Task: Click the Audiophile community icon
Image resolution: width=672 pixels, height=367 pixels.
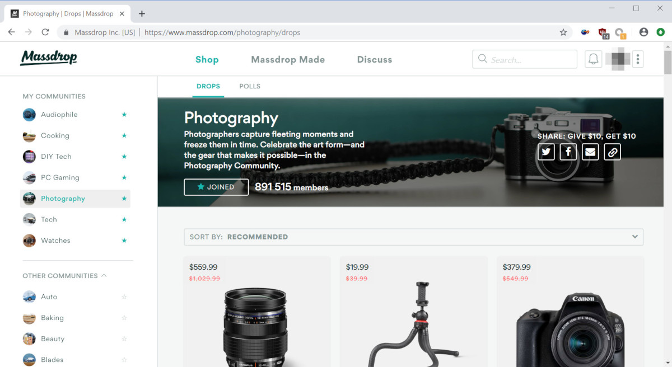Action: coord(29,115)
